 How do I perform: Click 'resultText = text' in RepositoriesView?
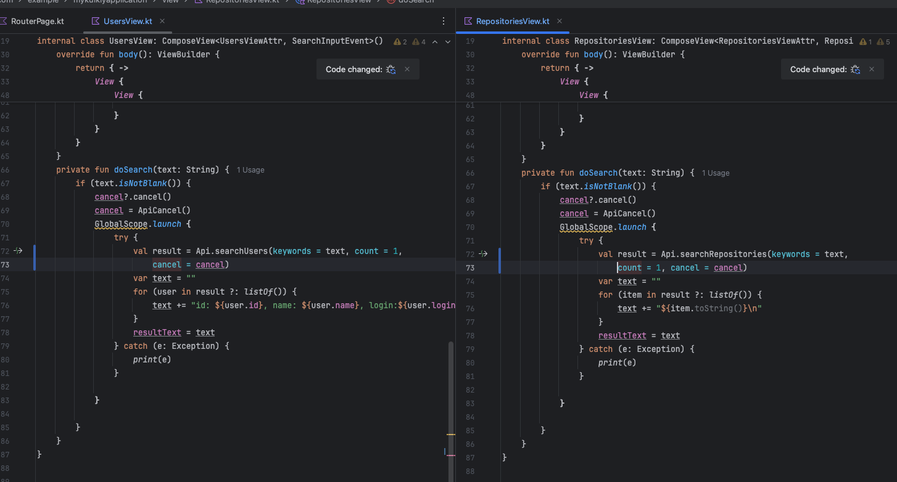point(639,335)
